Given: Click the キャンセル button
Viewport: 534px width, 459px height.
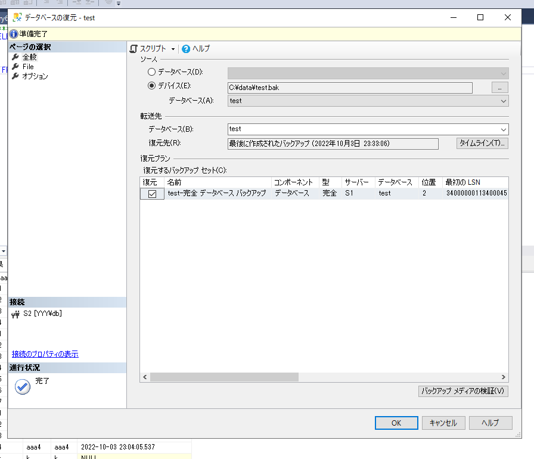Looking at the screenshot, I should point(443,423).
